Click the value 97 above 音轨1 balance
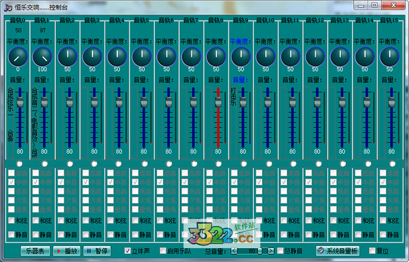 pyautogui.click(x=43, y=31)
